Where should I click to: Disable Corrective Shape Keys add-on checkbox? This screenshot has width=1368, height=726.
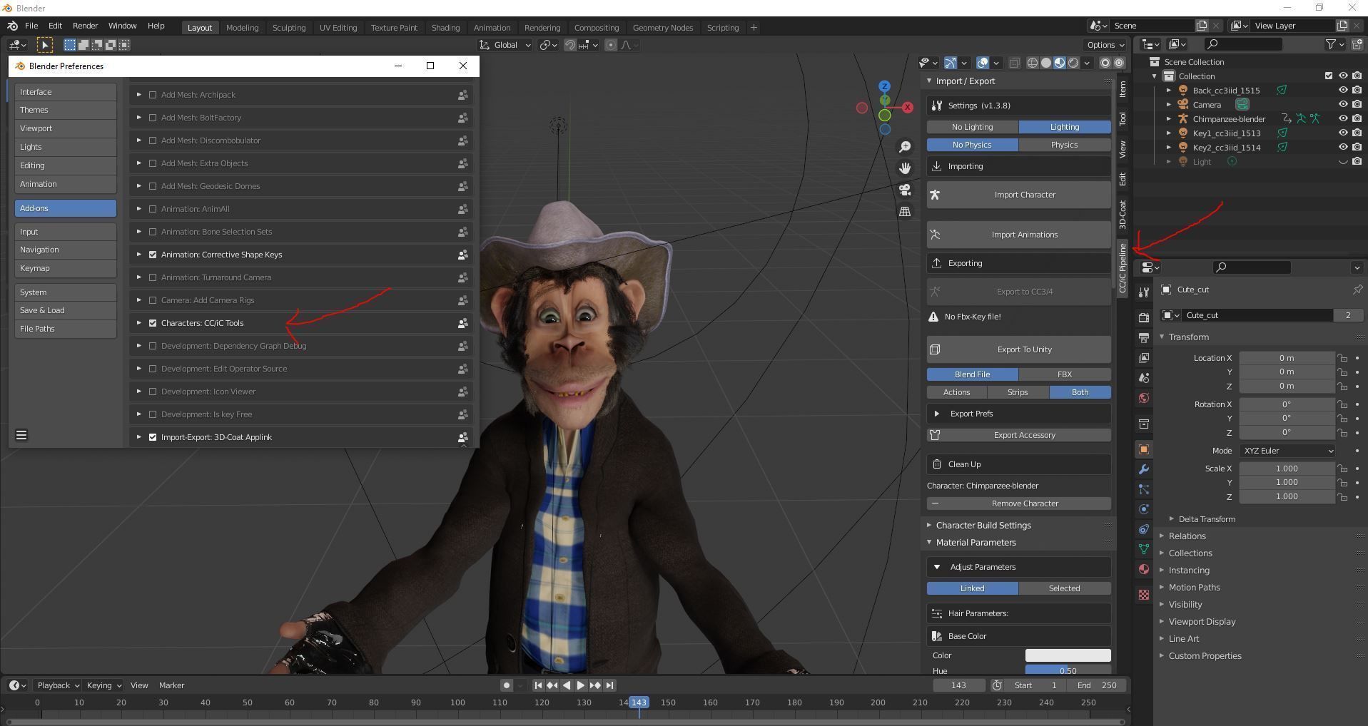[153, 255]
